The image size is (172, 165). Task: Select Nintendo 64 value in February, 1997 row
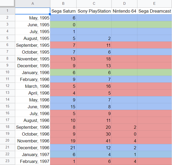click(x=124, y=161)
